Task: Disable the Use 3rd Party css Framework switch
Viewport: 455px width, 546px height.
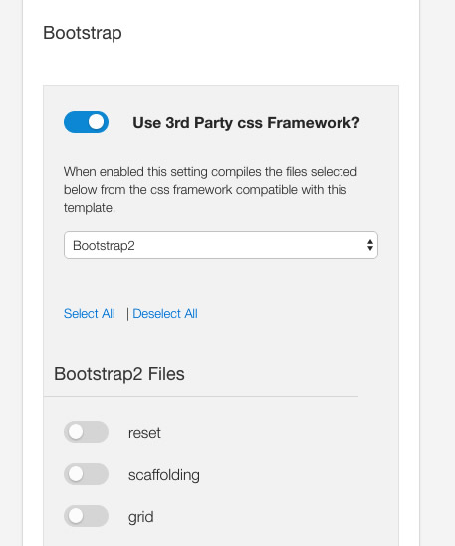Action: coord(86,122)
